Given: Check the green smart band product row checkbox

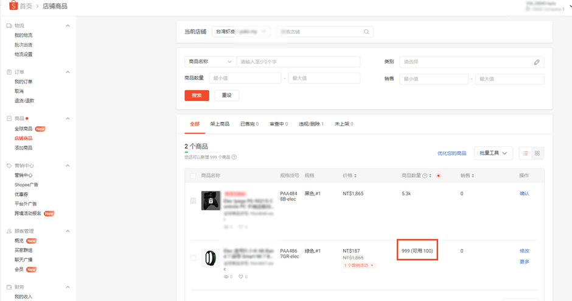Looking at the screenshot, I should click(x=193, y=258).
